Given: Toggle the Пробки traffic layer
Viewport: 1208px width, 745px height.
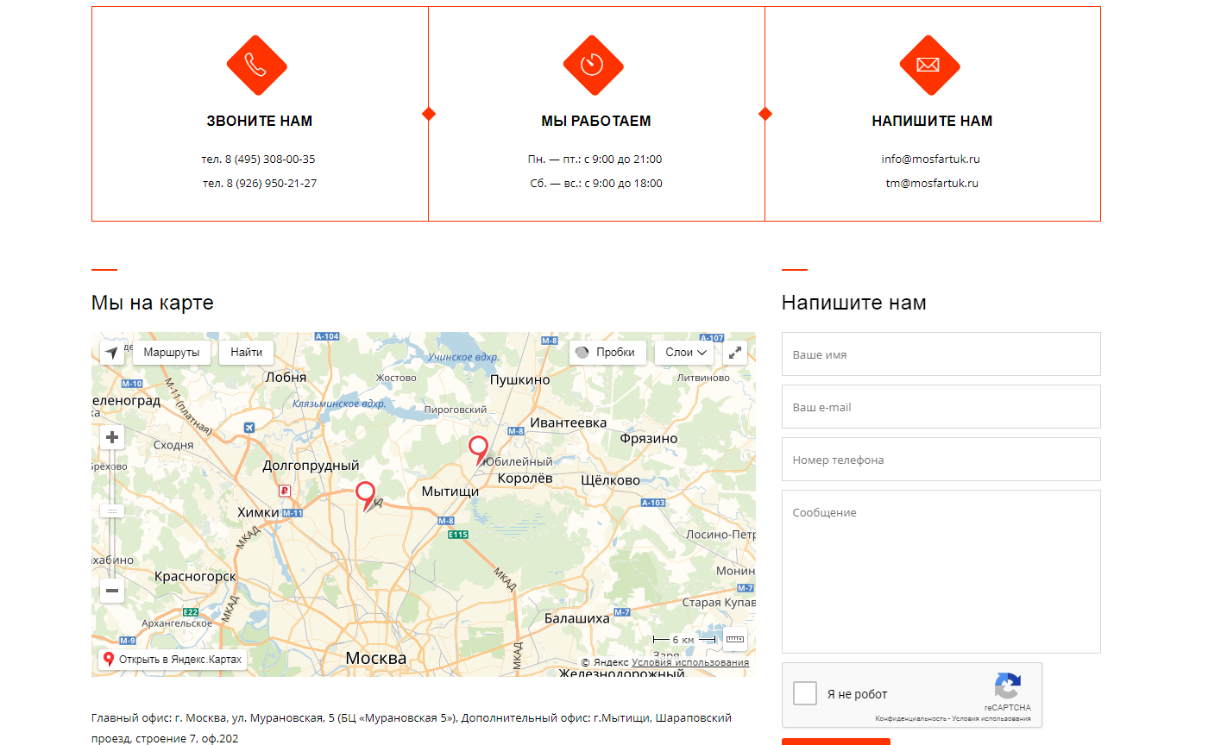Looking at the screenshot, I should point(607,353).
